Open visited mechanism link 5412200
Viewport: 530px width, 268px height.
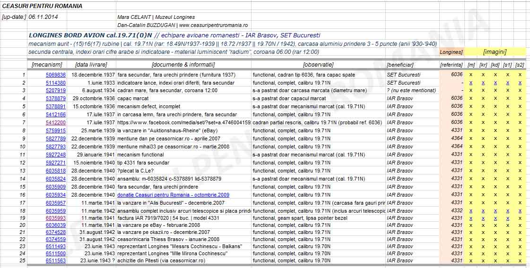coord(56,123)
